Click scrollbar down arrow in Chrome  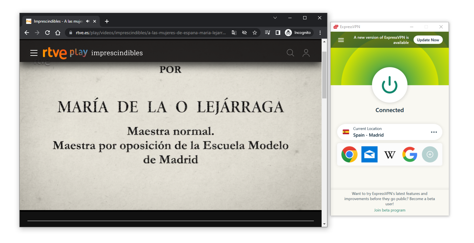324,224
